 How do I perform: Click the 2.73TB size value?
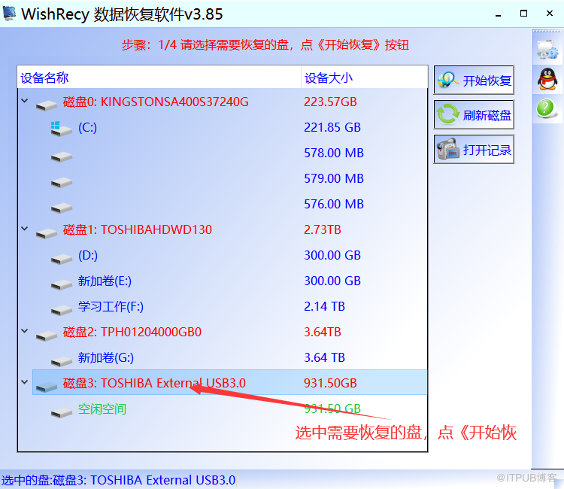pos(323,229)
